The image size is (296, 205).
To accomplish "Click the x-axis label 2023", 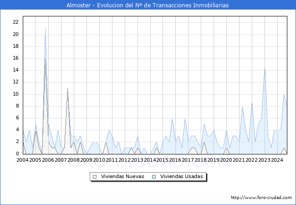I will 264,160.
